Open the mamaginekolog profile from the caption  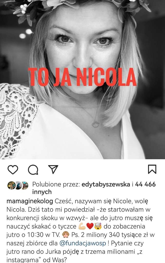(x=30, y=201)
